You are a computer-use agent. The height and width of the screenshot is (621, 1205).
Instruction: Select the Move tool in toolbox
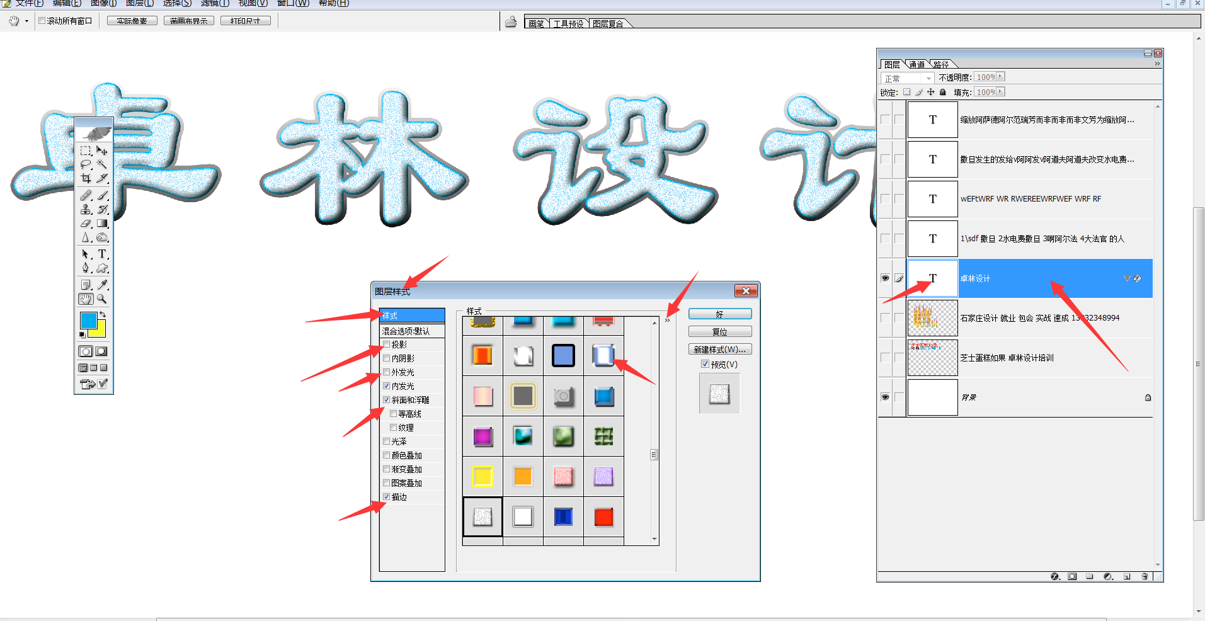[x=102, y=151]
